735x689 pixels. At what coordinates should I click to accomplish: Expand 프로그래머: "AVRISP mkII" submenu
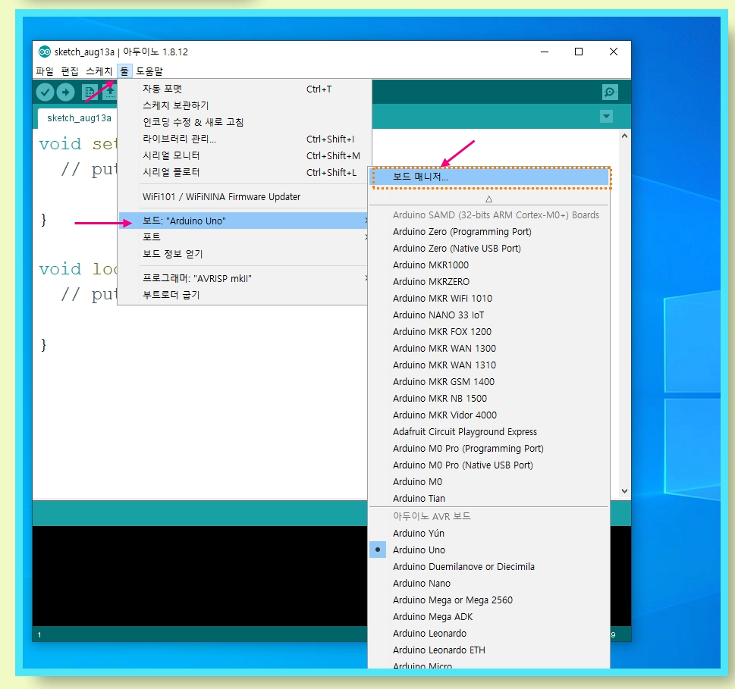click(242, 278)
